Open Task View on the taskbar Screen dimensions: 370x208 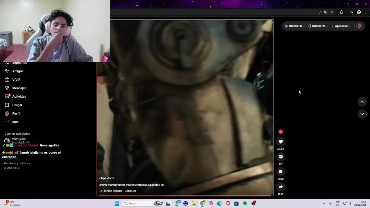pyautogui.click(x=168, y=203)
